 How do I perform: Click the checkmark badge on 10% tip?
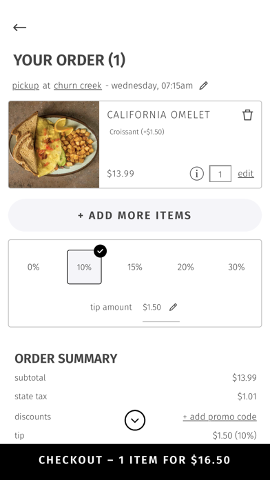[101, 251]
